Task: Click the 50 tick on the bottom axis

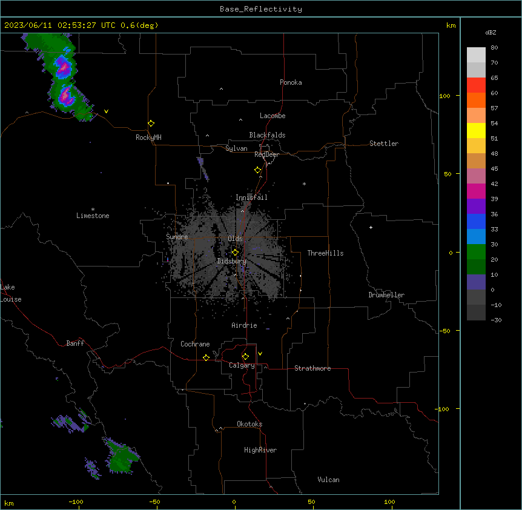Action: (311, 502)
